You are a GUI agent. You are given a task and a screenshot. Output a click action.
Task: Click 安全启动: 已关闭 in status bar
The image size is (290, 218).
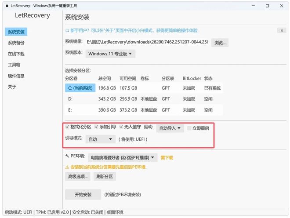[x=88, y=212]
